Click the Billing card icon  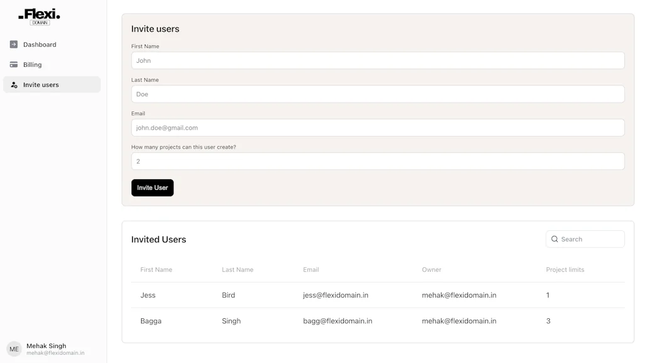(x=13, y=64)
